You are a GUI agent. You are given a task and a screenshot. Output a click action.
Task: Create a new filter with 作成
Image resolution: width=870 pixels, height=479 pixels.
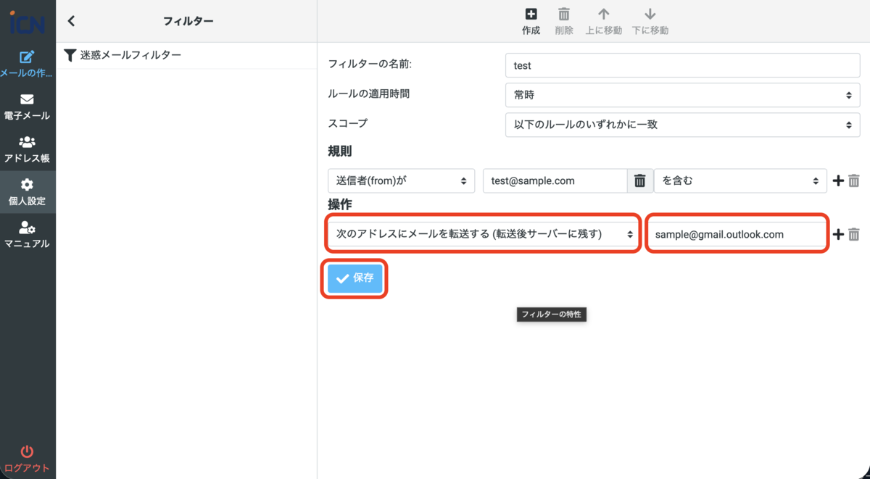[531, 20]
